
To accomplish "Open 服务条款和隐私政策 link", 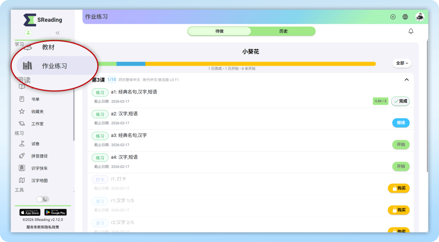I will [43, 227].
